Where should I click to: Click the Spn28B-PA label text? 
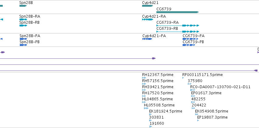tap(30, 36)
